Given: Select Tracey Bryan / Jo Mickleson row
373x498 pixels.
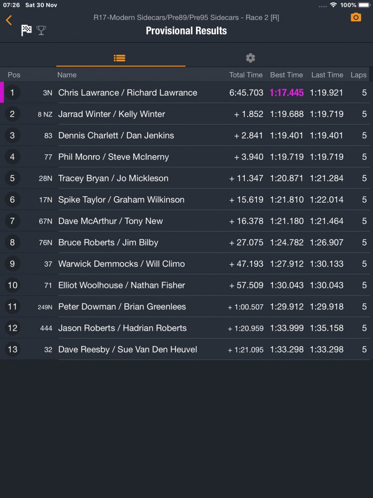Looking at the screenshot, I should 113,178.
